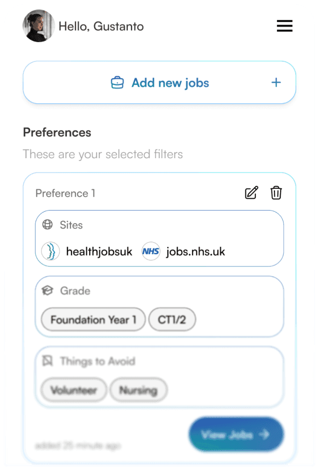Click Gustanto's profile avatar

[x=39, y=26]
